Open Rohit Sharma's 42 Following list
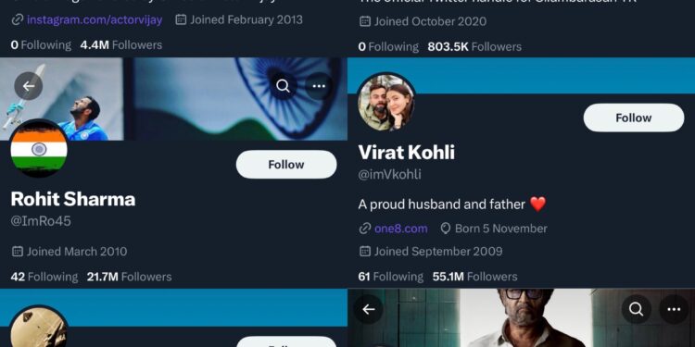695x347 pixels. tap(44, 277)
